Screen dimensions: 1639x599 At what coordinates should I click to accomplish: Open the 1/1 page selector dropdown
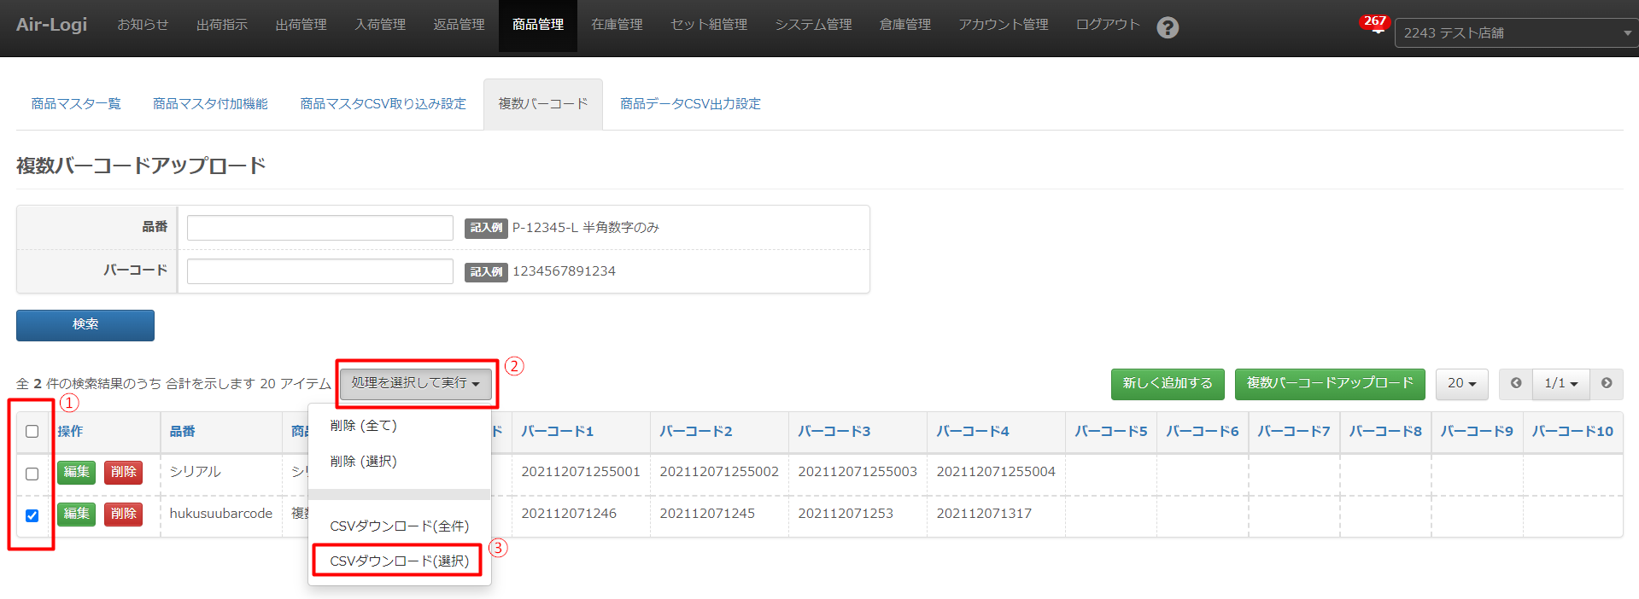pyautogui.click(x=1560, y=384)
